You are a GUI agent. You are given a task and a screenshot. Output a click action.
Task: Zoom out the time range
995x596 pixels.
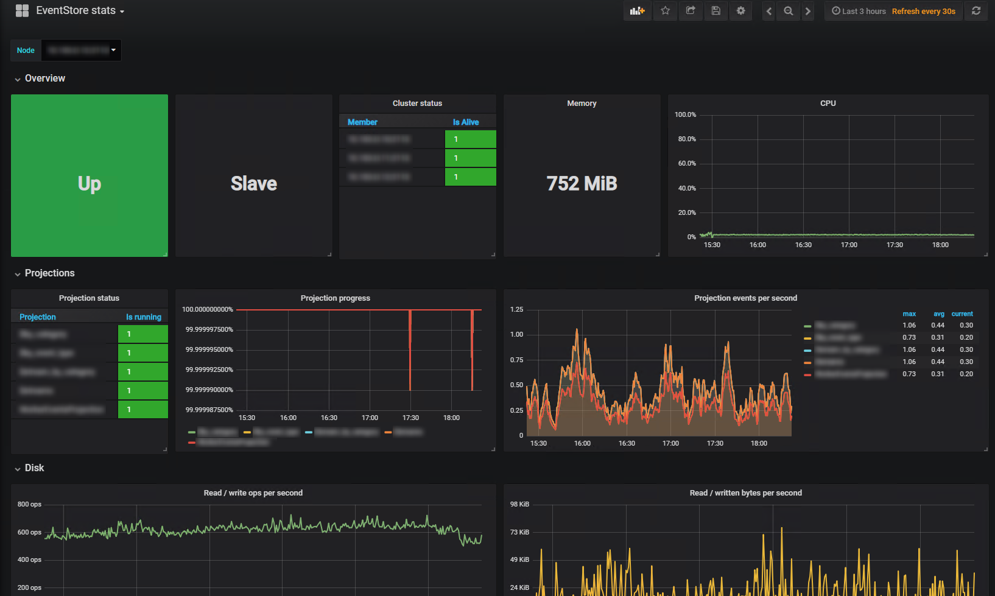788,11
